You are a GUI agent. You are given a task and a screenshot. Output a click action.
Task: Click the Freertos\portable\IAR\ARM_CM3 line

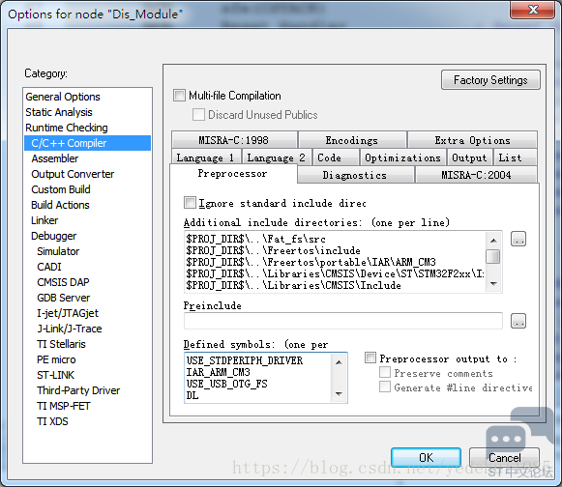coord(311,262)
